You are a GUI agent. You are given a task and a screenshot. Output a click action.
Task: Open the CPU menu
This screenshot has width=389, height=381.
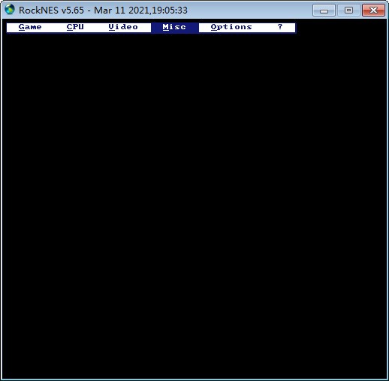75,27
